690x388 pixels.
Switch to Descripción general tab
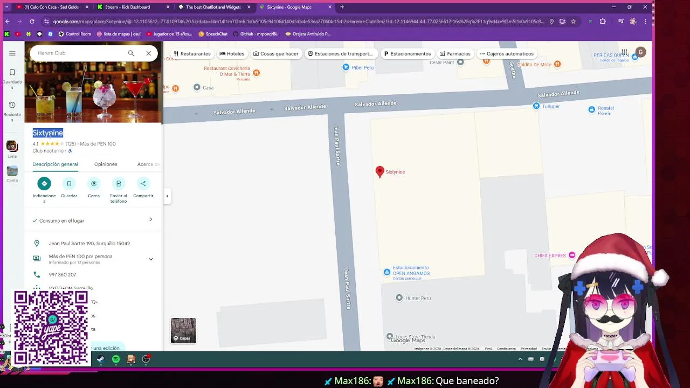tap(55, 164)
